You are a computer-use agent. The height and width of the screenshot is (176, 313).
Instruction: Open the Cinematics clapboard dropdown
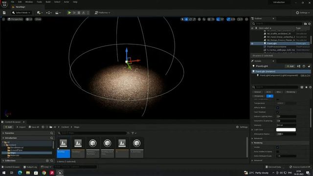tap(58, 13)
